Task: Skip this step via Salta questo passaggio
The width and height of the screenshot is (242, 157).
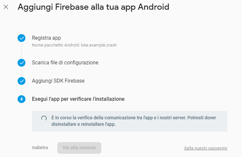Action: pos(206,148)
